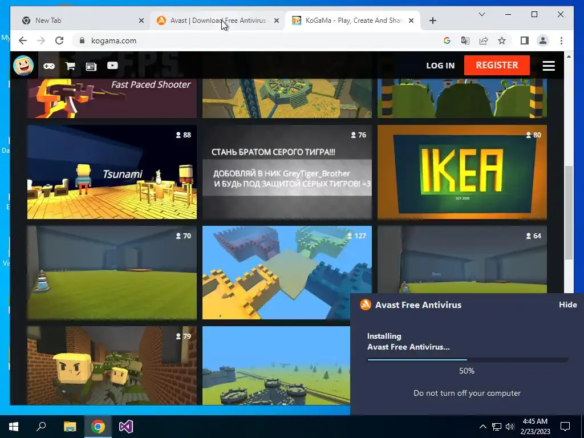Open the gamepad games icon
Screen dimensions: 584x438
(x=49, y=66)
